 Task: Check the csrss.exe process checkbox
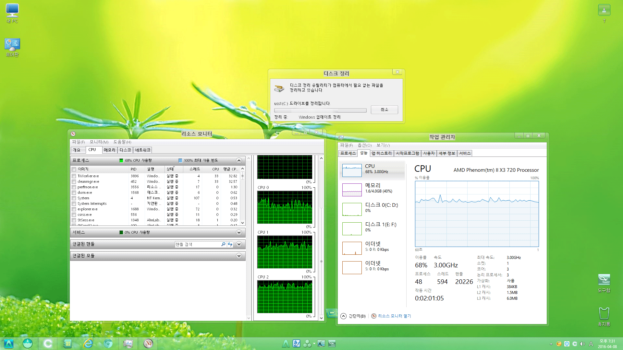(x=74, y=215)
